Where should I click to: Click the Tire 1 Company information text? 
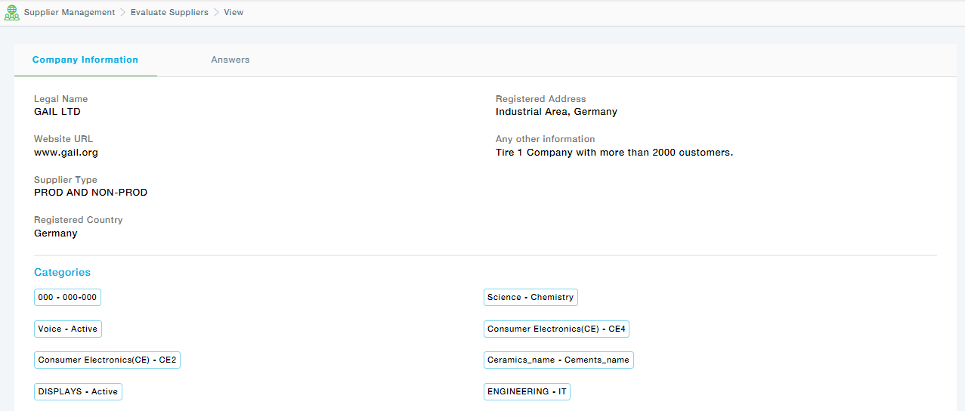point(614,153)
